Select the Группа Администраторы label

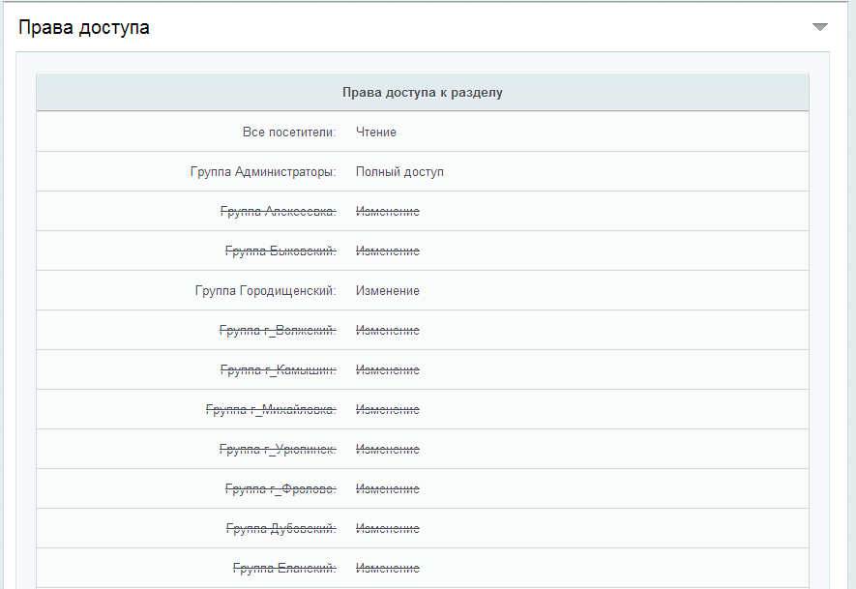pyautogui.click(x=263, y=172)
